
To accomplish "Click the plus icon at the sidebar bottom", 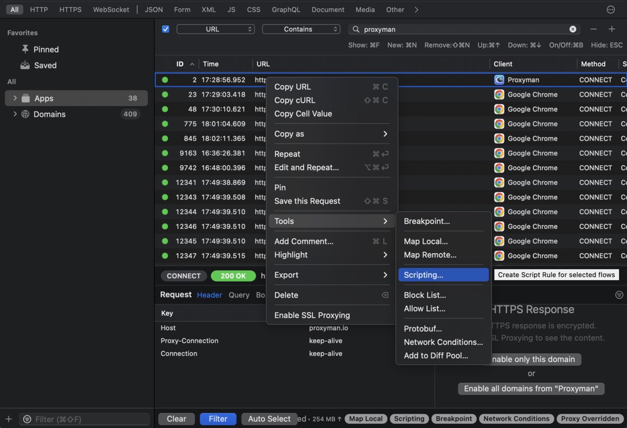I will tap(8, 419).
